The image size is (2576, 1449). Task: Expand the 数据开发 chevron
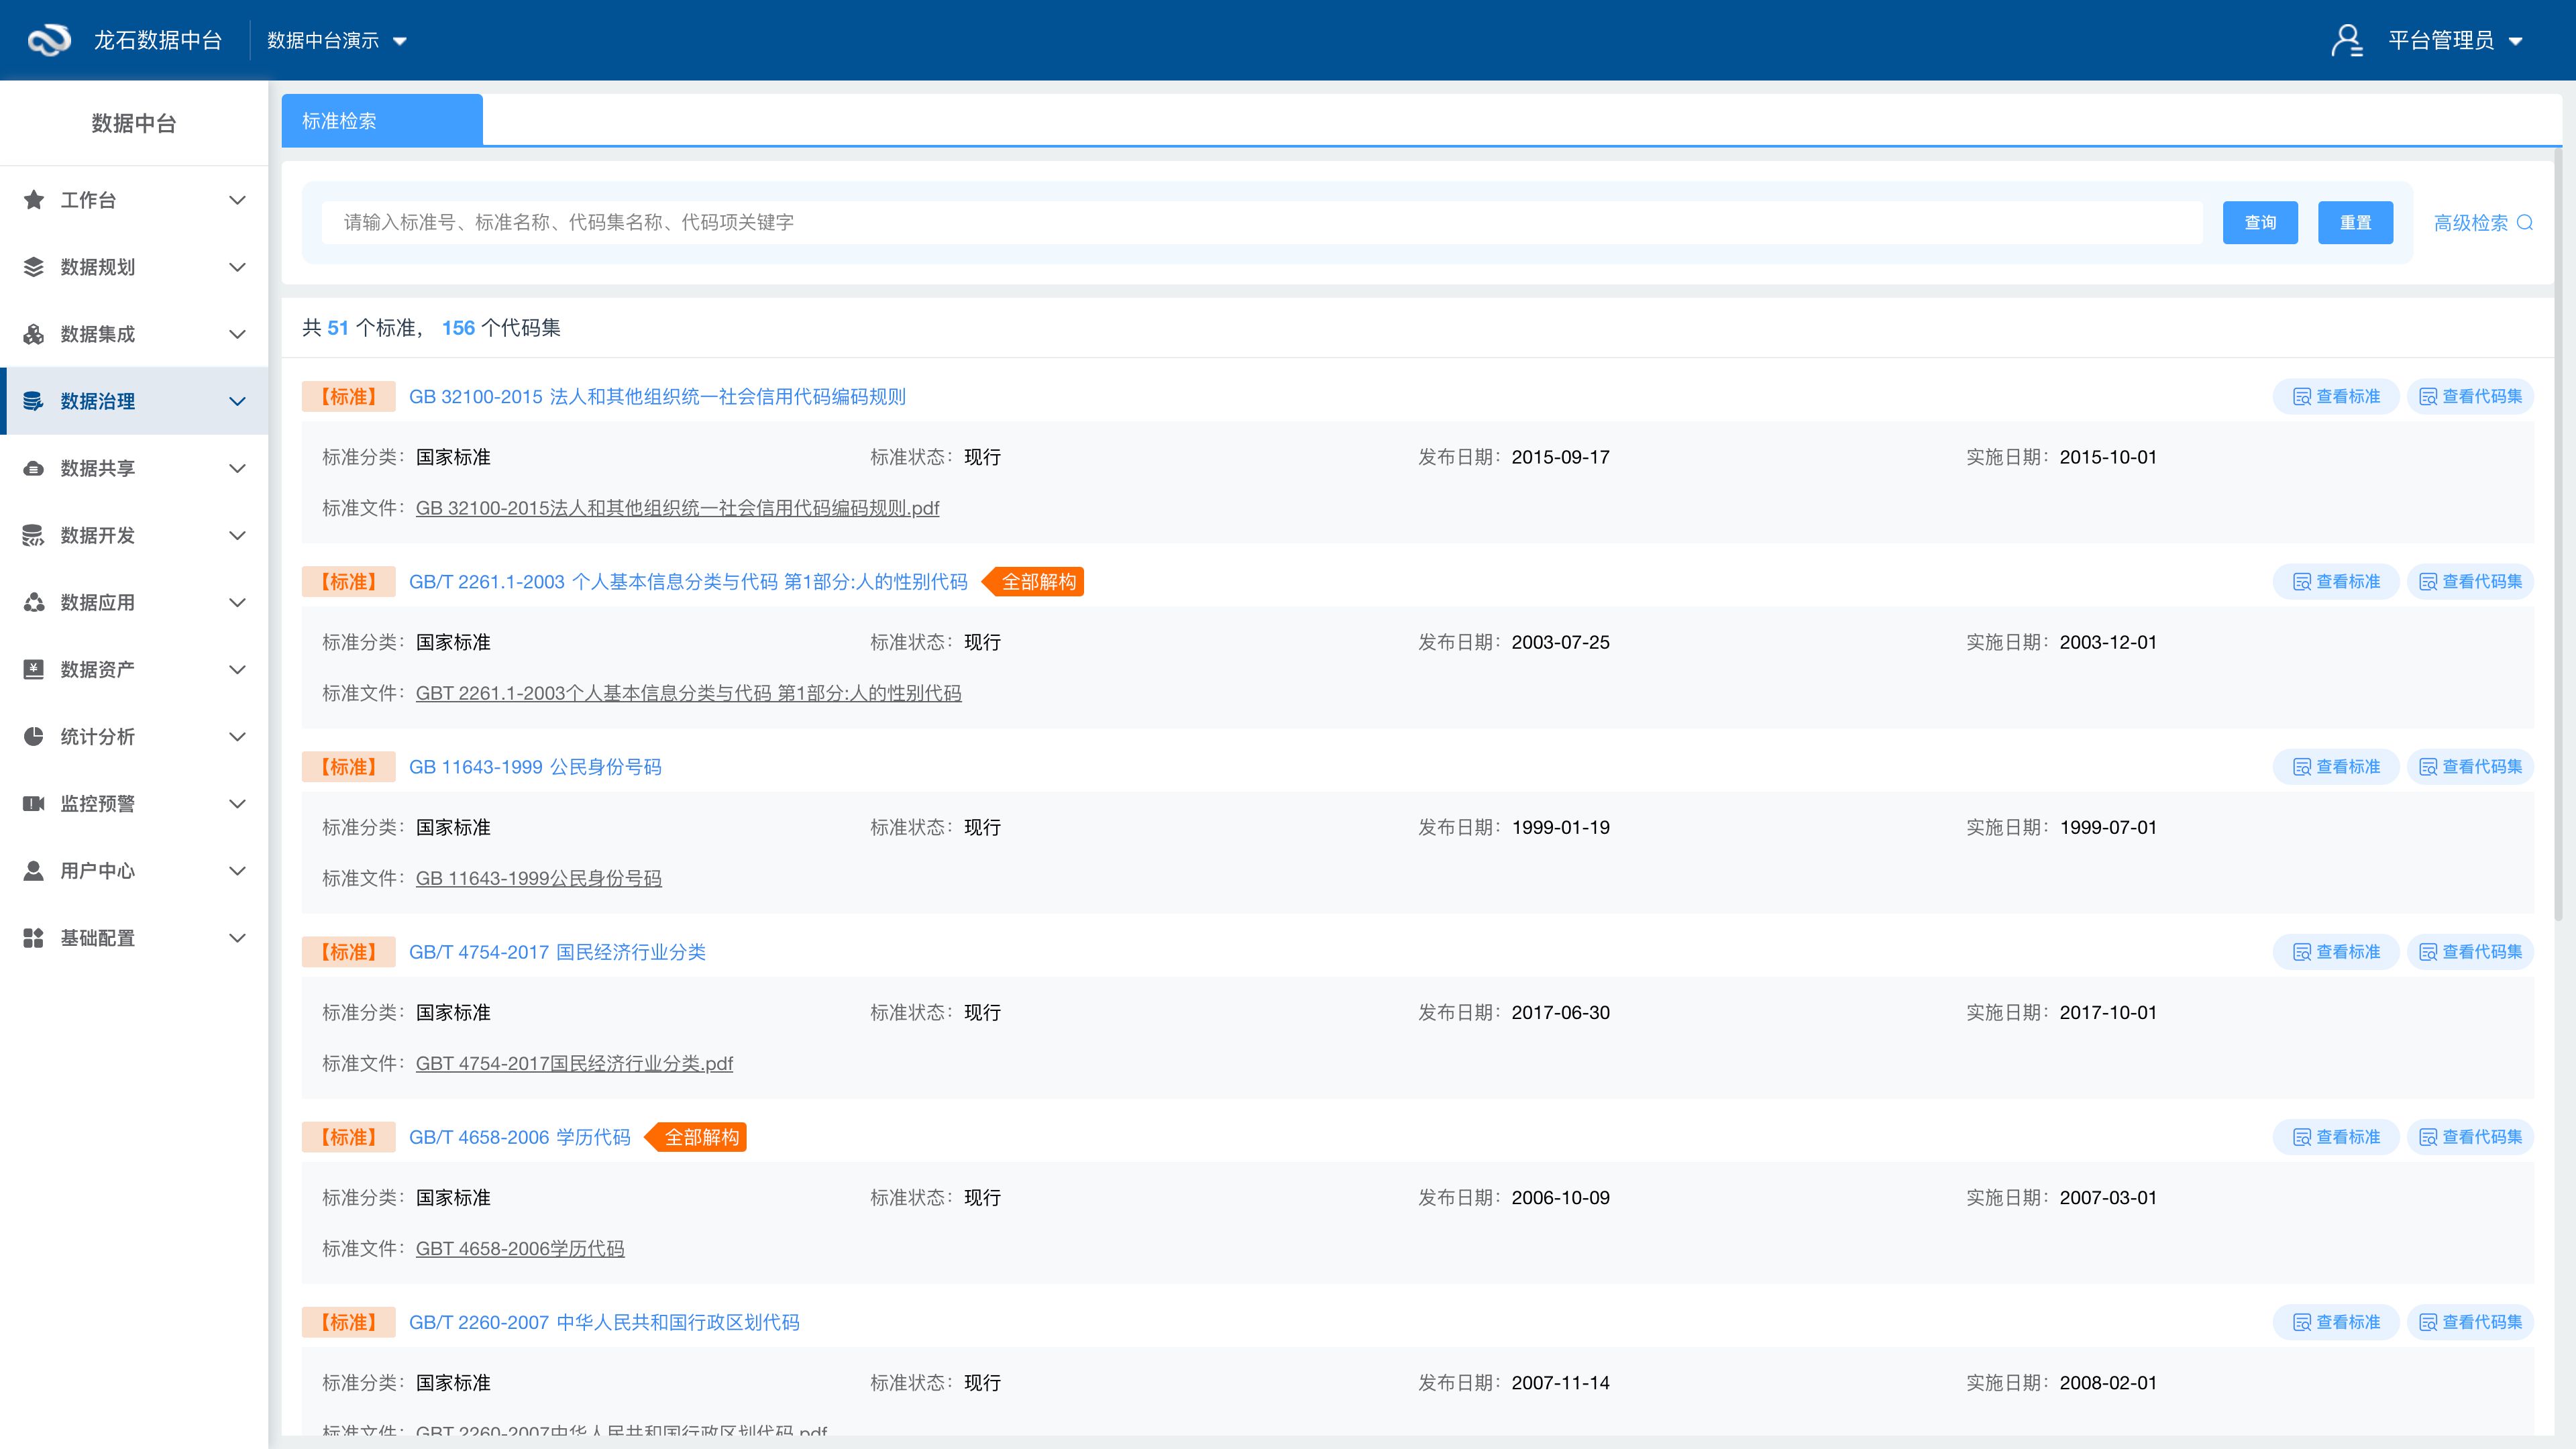(237, 535)
